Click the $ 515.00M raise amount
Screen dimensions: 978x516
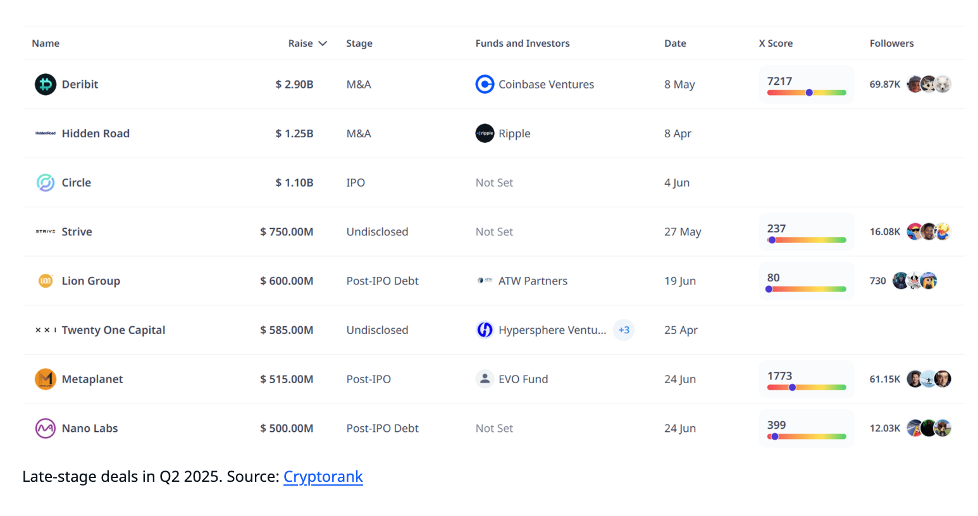click(287, 379)
